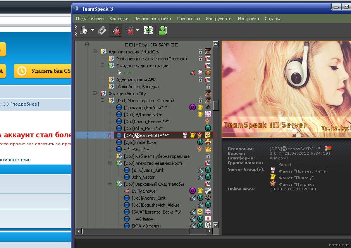This screenshot has width=351, height=248.
Task: Open the Настройки menu
Action: click(248, 19)
